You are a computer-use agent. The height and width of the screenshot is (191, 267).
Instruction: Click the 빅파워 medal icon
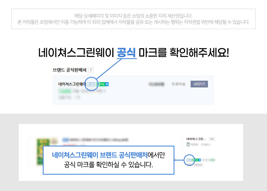(x=188, y=145)
